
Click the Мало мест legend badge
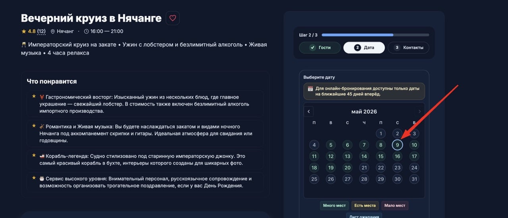point(395,205)
